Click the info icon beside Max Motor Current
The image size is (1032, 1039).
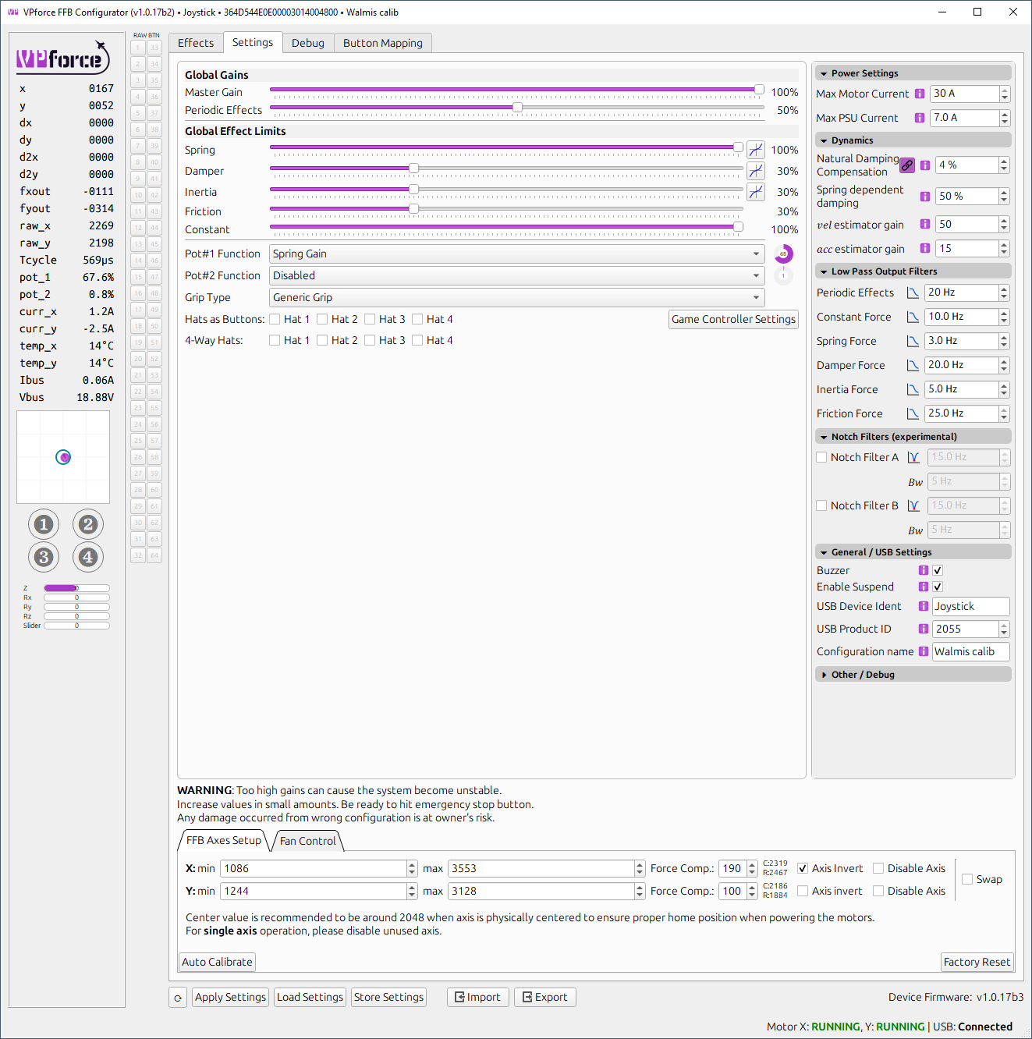(919, 93)
